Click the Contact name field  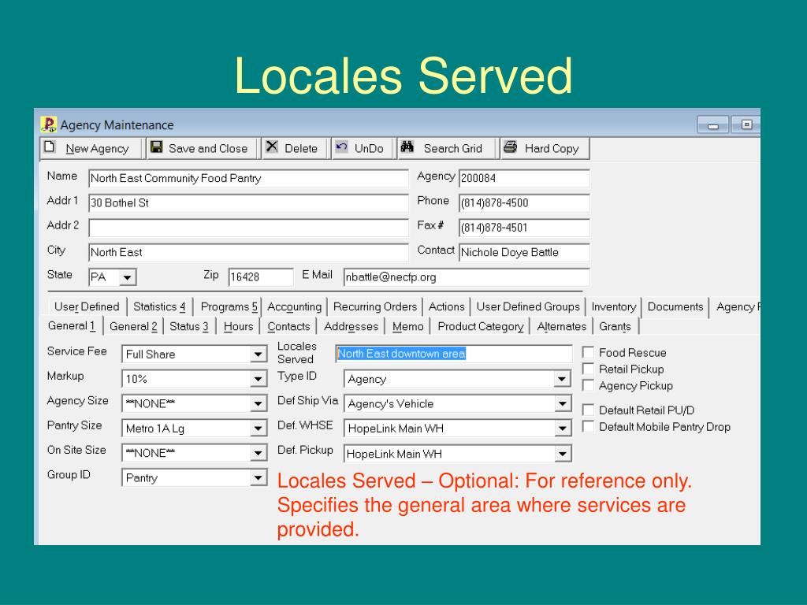click(x=524, y=252)
